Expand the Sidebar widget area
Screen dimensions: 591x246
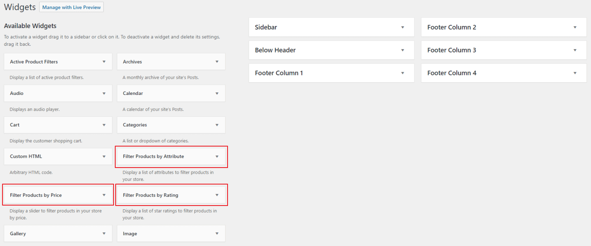(x=331, y=27)
